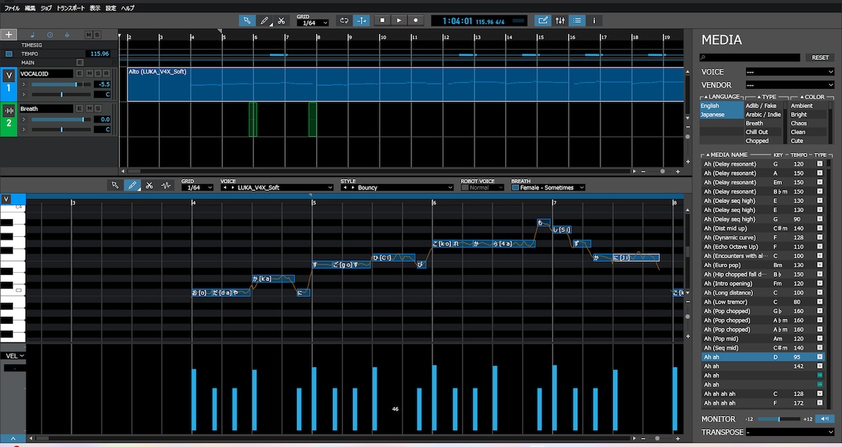Viewport: 842px width, 447px height.
Task: Open the トランスポート menu
Action: point(70,8)
